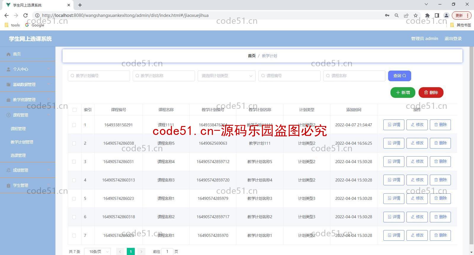Expand 成绩管理 sidebar menu
This screenshot has width=474, height=255.
[x=28, y=170]
